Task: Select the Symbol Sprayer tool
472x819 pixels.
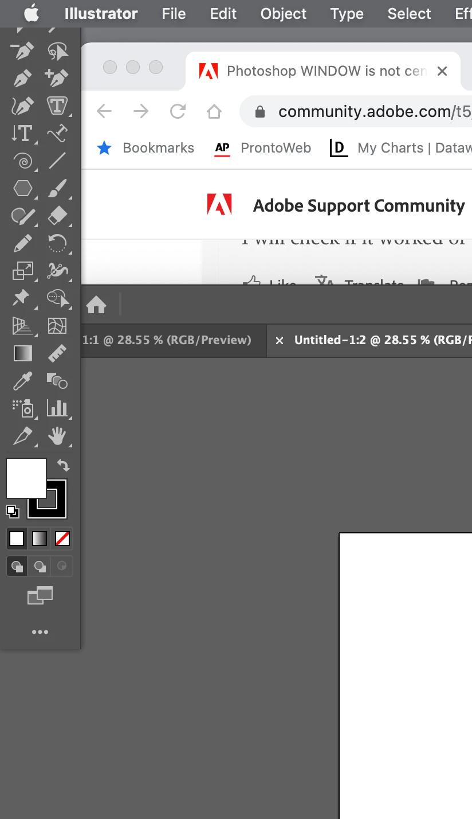Action: click(22, 408)
